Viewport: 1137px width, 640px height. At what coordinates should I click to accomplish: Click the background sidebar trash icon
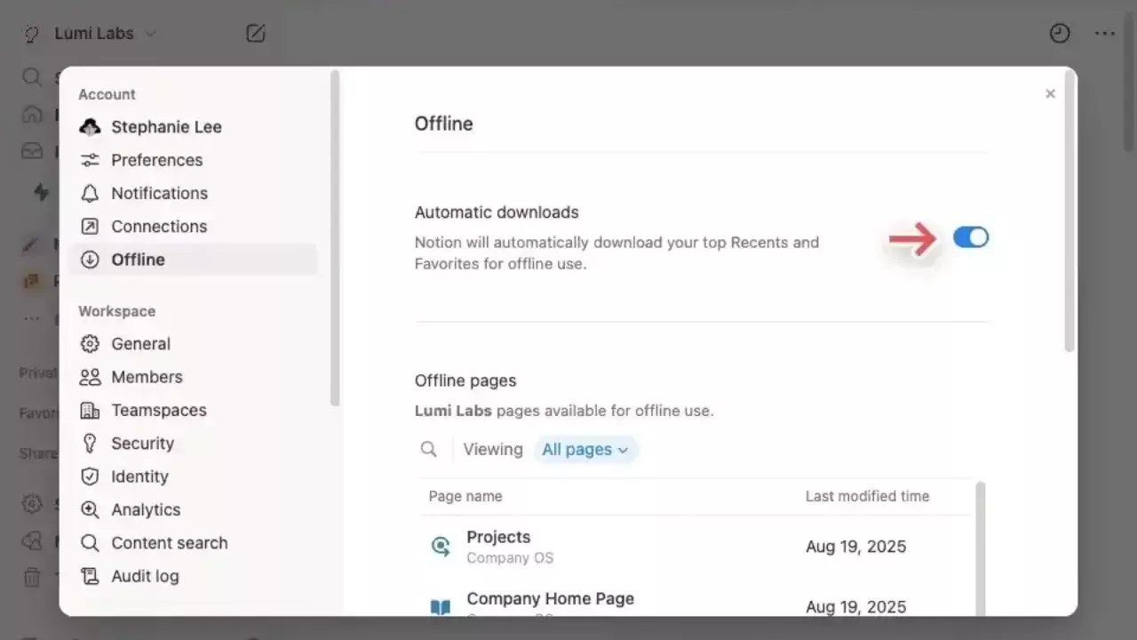click(x=32, y=577)
